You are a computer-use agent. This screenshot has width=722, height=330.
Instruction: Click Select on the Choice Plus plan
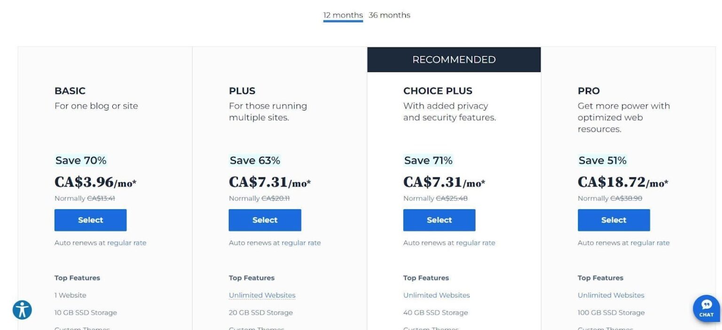pyautogui.click(x=439, y=220)
